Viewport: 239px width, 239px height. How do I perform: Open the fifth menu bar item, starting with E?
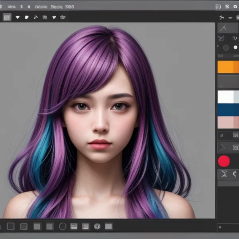(57, 7)
